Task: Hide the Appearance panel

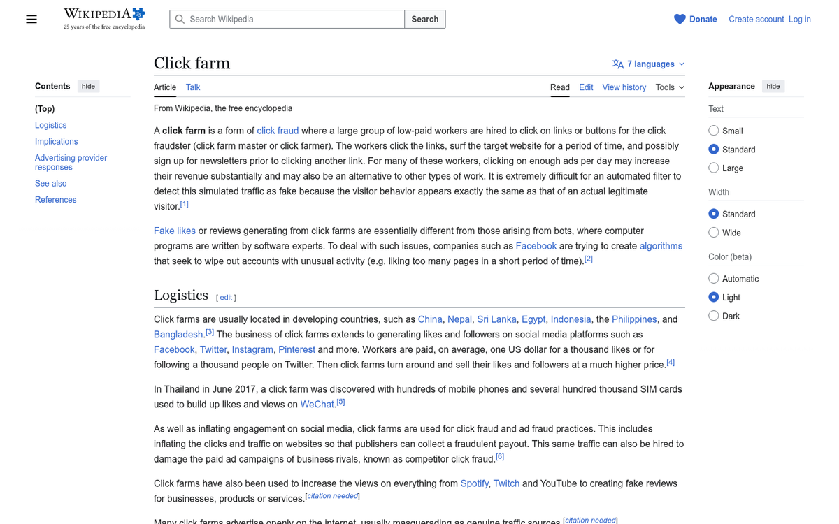Action: (773, 87)
